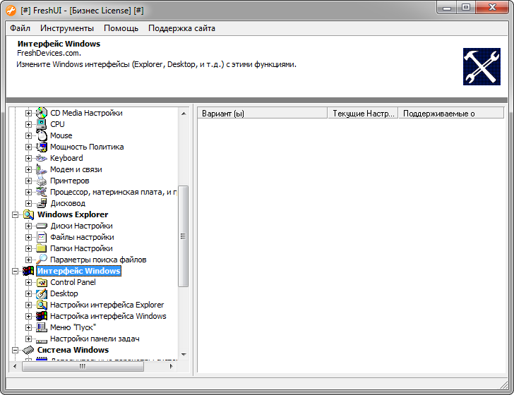Click the Поддерживаемые о column header
The height and width of the screenshot is (395, 514).
pos(451,114)
